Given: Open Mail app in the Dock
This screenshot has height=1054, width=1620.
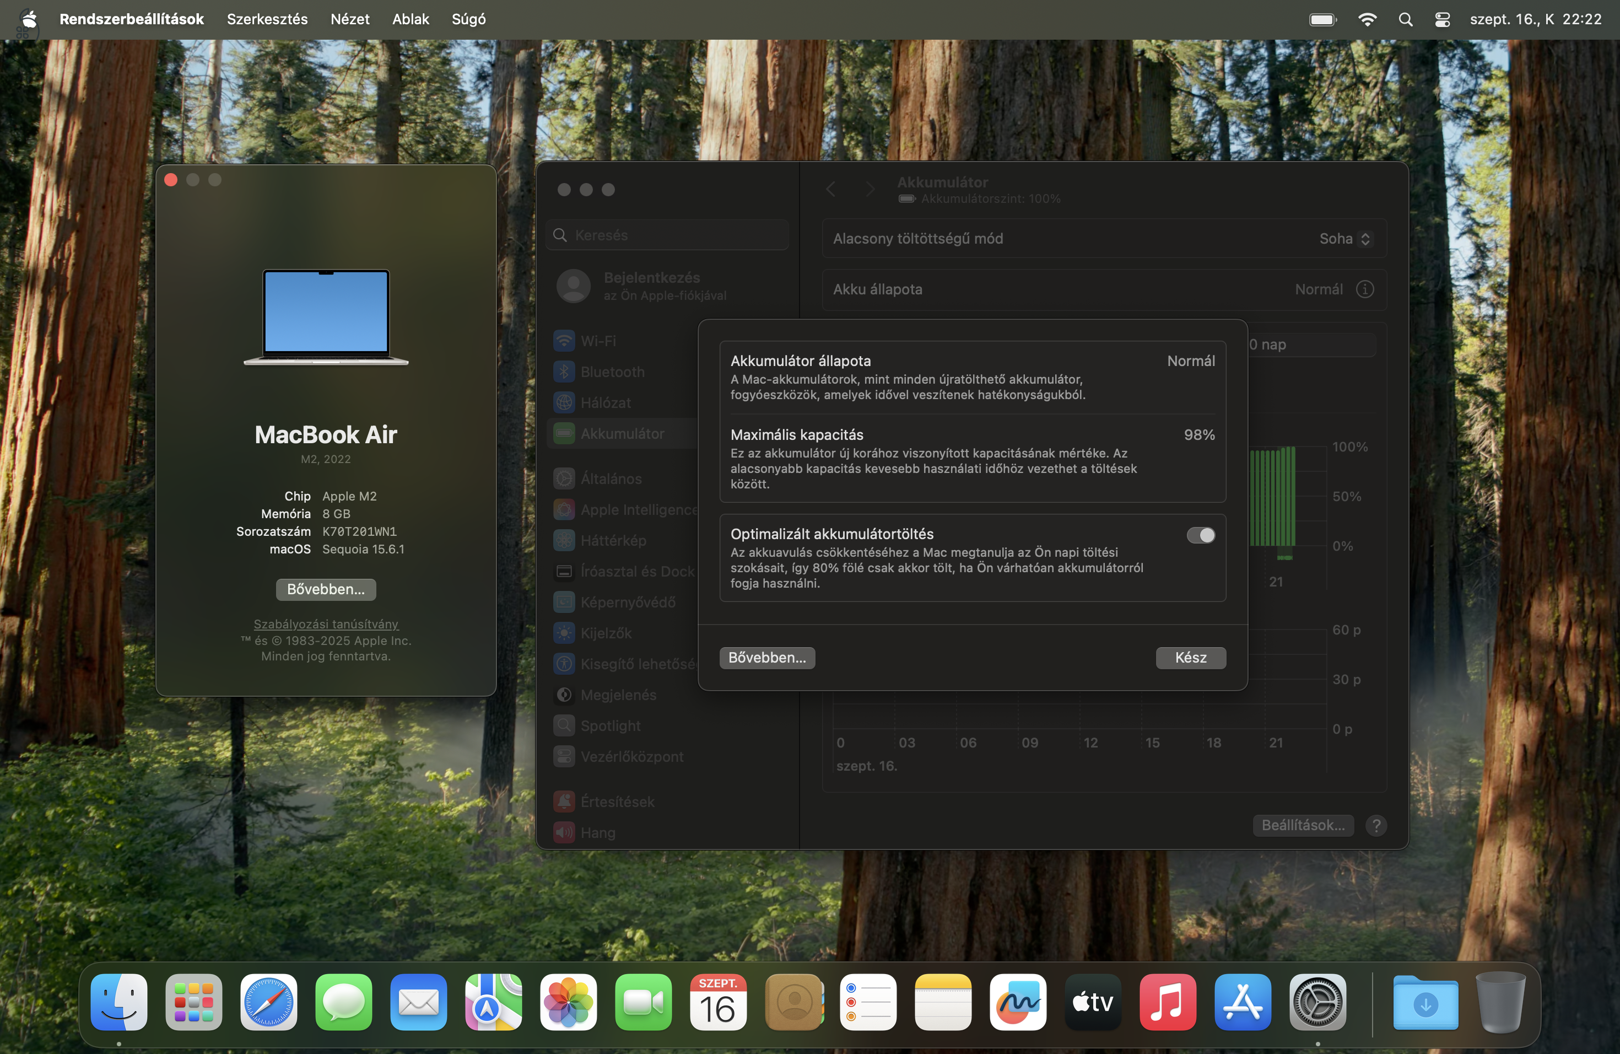Looking at the screenshot, I should point(419,1002).
